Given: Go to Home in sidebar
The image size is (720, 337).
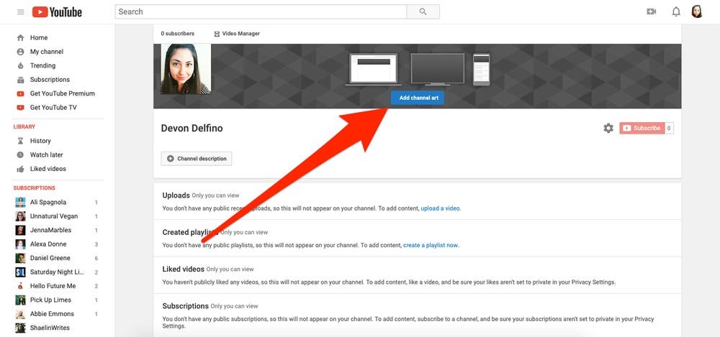Looking at the screenshot, I should (38, 38).
